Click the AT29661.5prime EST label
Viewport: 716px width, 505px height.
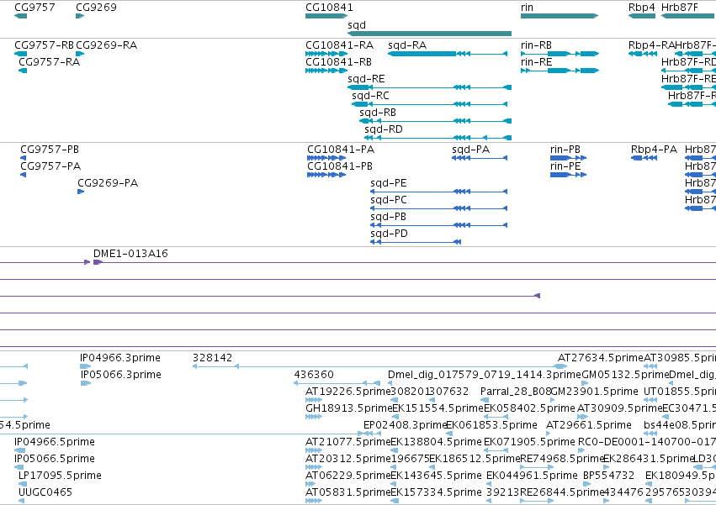[x=589, y=425]
